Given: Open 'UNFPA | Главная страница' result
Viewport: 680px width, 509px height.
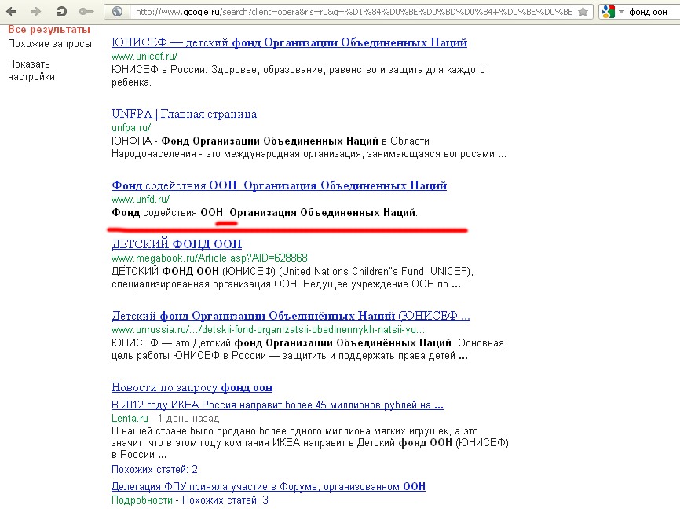Looking at the screenshot, I should coord(184,114).
